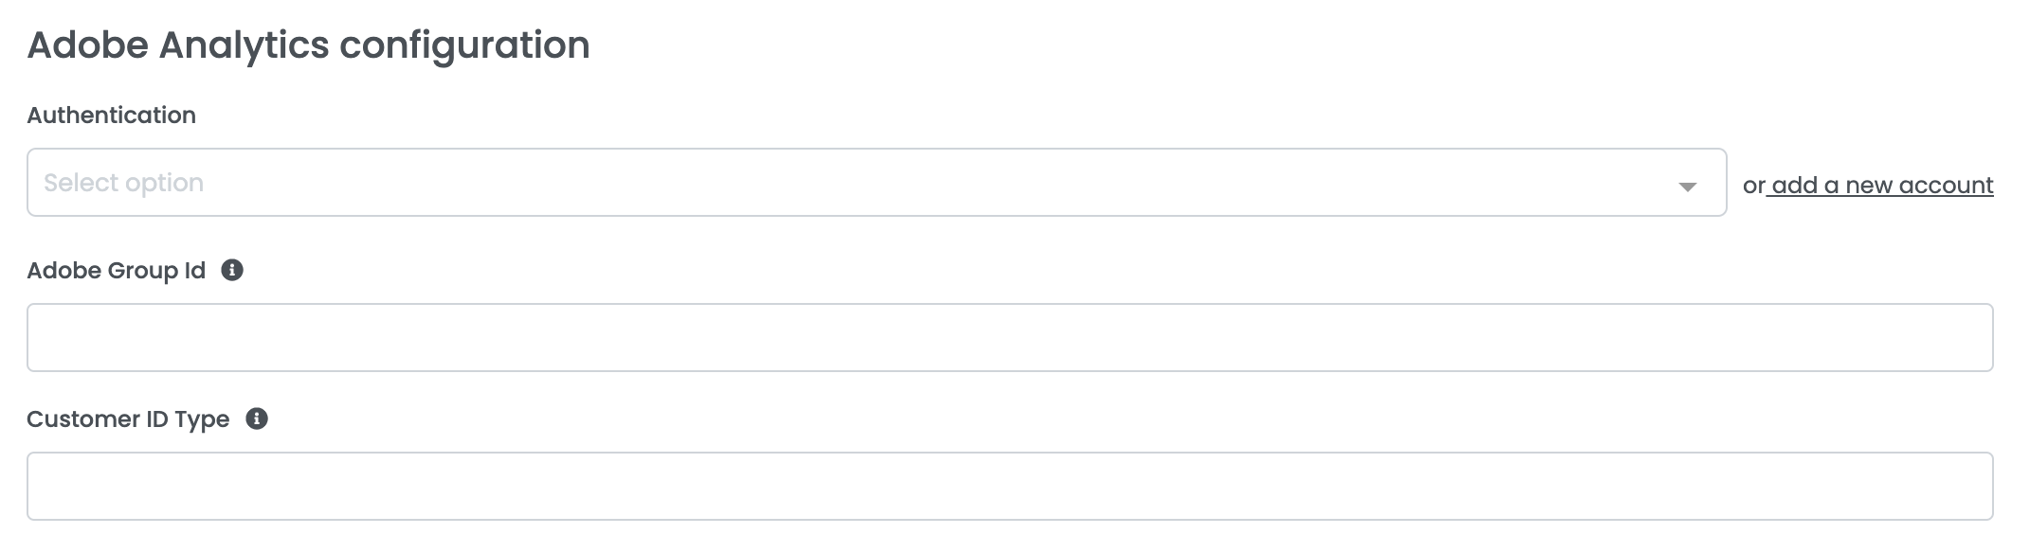Place the cursor in the empty box under Customer ID Type
This screenshot has width=2030, height=534.
tap(1009, 487)
